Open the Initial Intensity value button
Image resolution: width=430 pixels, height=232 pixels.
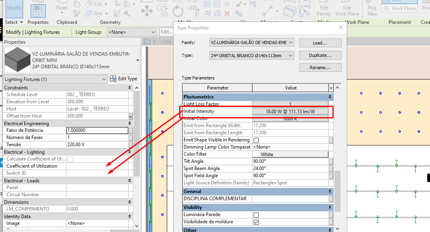[290, 112]
